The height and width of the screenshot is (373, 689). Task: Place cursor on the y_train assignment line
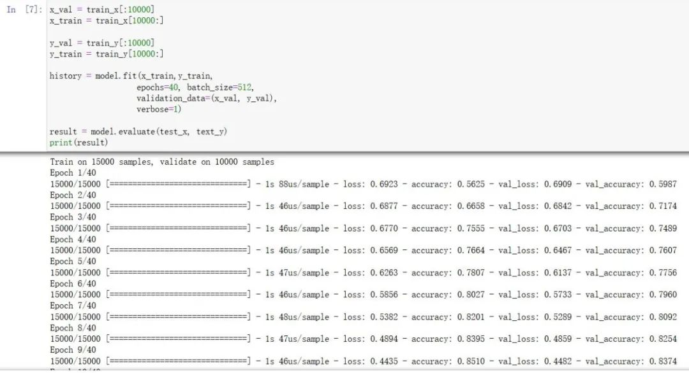[x=106, y=54]
